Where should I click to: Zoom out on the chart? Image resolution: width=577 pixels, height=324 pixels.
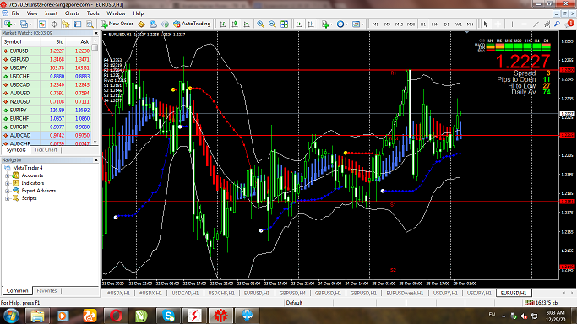272,24
